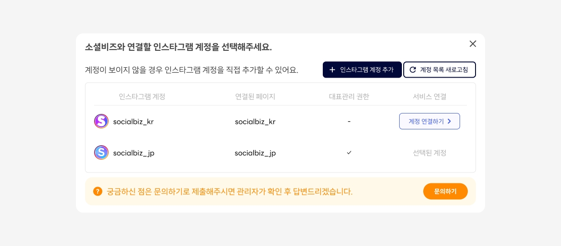Image resolution: width=561 pixels, height=246 pixels.
Task: Click the socialbiz_jp profile avatar icon
Action: pos(101,153)
